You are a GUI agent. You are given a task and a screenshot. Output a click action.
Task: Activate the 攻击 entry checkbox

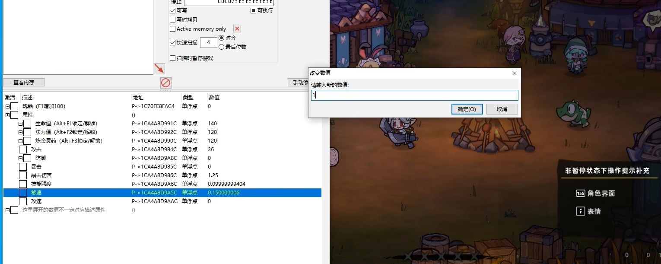point(23,149)
